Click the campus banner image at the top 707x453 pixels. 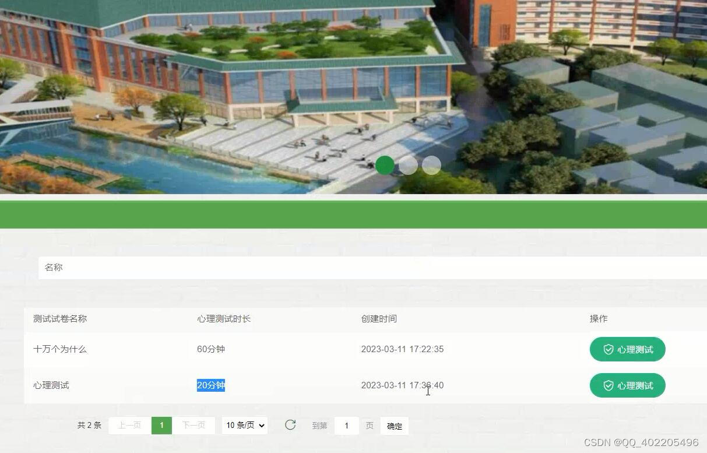coord(353,96)
